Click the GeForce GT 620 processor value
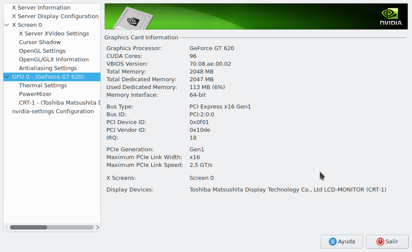The image size is (412, 252). pyautogui.click(x=212, y=48)
